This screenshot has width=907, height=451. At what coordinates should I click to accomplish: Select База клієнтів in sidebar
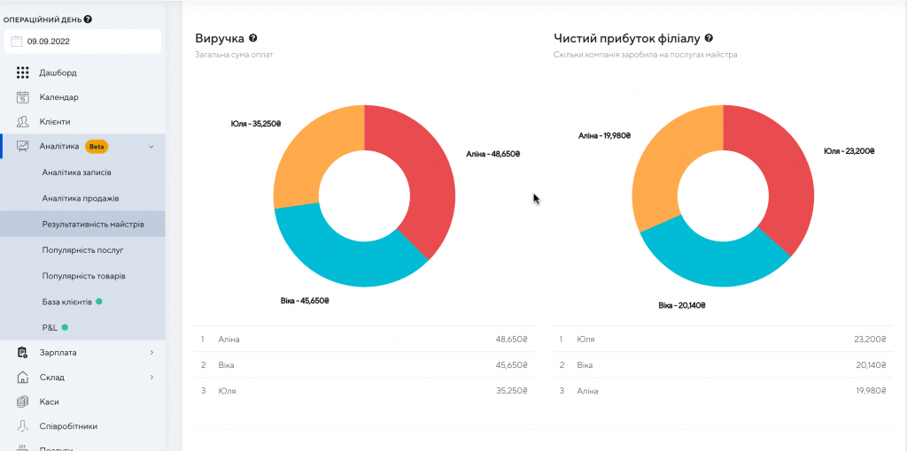[66, 302]
